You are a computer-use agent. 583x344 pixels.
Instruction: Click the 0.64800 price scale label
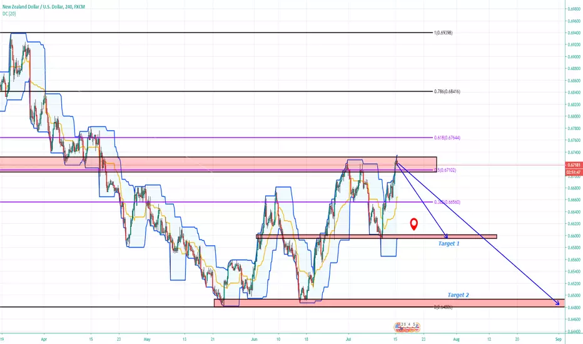[x=574, y=307]
